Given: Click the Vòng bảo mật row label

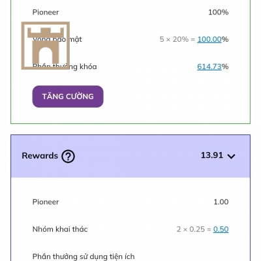Looking at the screenshot, I should [x=57, y=40].
